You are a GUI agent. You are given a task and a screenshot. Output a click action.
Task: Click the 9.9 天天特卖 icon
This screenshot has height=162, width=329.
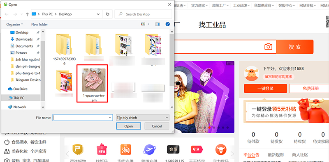click(x=197, y=149)
